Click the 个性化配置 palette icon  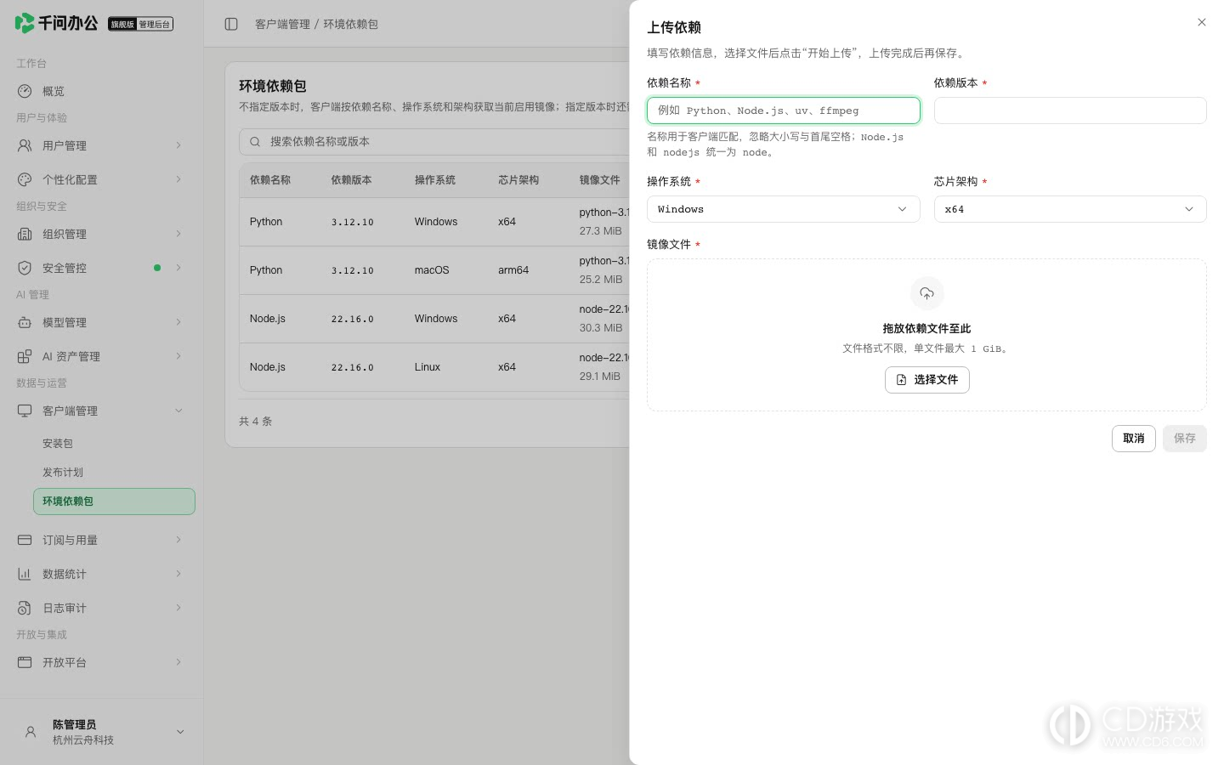pos(25,179)
